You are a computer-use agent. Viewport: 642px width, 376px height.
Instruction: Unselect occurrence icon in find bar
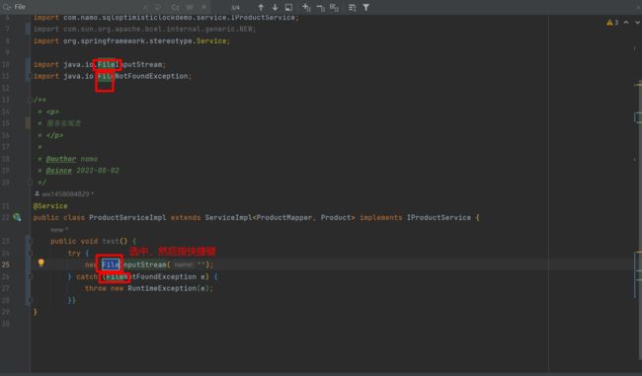click(x=321, y=7)
